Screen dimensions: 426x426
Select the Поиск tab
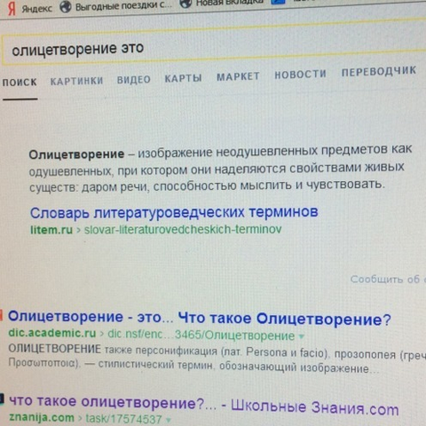click(20, 83)
